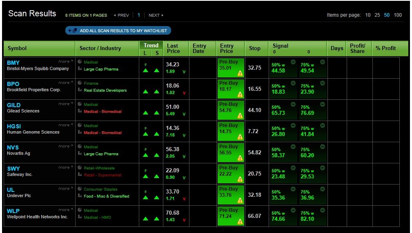Click the short trend up arrow for GILD
This screenshot has width=412, height=233.
click(157, 113)
